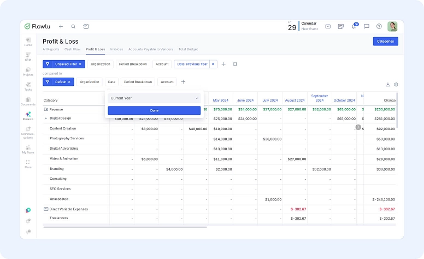Click the blue Done button
Image resolution: width=424 pixels, height=259 pixels.
click(x=154, y=110)
